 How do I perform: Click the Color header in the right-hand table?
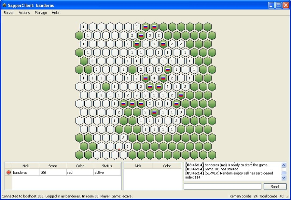[x=167, y=166]
